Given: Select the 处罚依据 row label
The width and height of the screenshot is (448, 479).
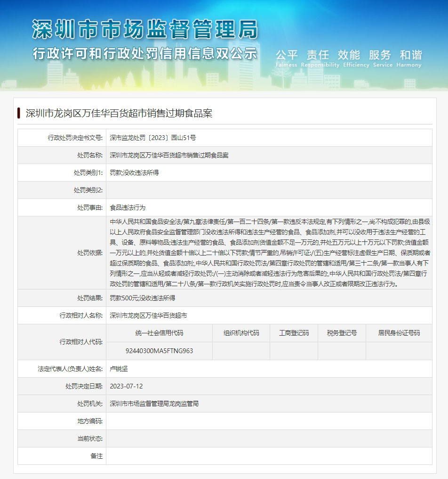Looking at the screenshot, I should (90, 253).
